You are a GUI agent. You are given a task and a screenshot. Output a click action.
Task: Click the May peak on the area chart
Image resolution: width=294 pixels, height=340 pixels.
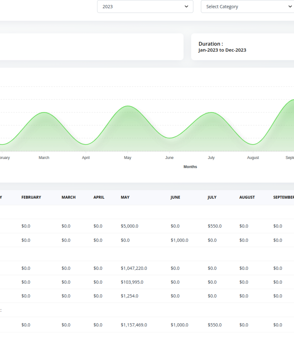tap(128, 106)
